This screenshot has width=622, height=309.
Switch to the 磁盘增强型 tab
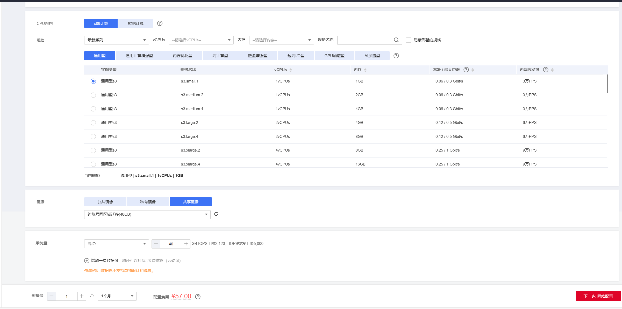(x=258, y=56)
